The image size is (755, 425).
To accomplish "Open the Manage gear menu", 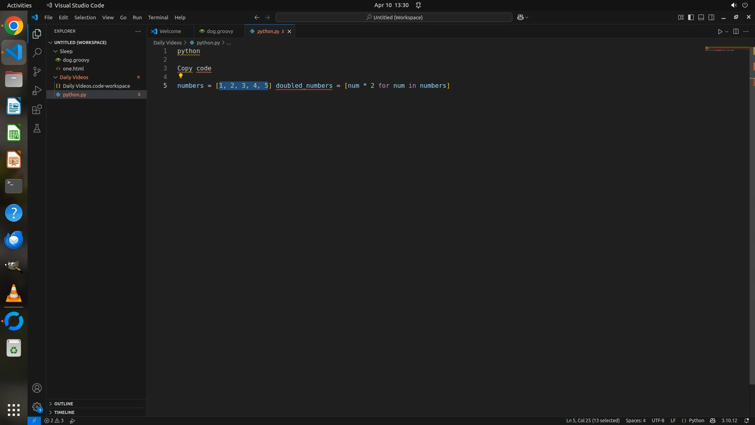I will [37, 407].
